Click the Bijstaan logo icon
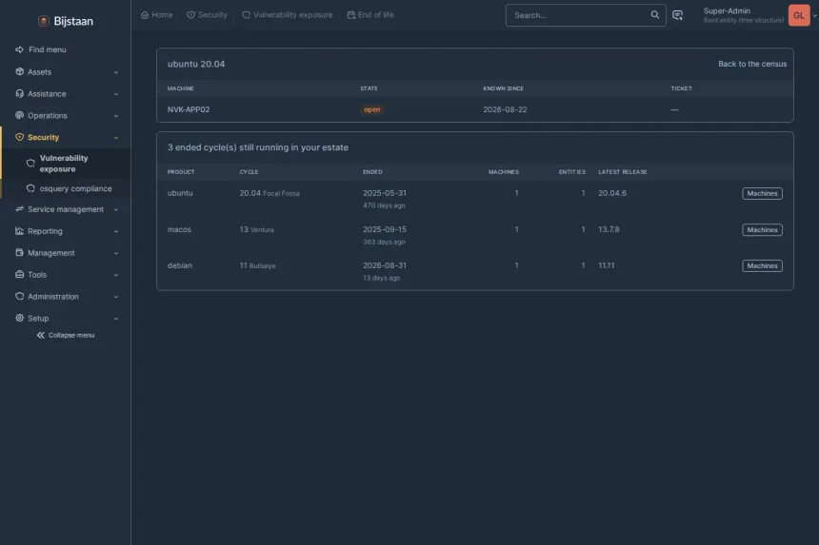This screenshot has height=545, width=819. click(x=44, y=21)
